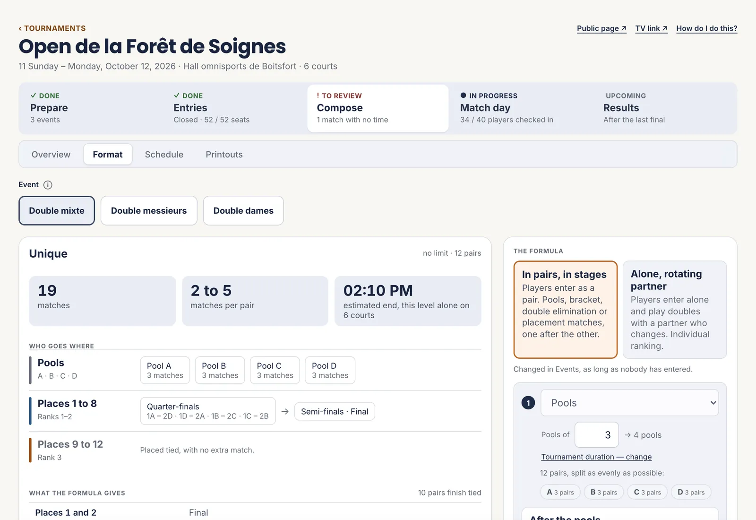Click 'no limit · 12 pairs' text
The width and height of the screenshot is (756, 520).
(x=452, y=253)
